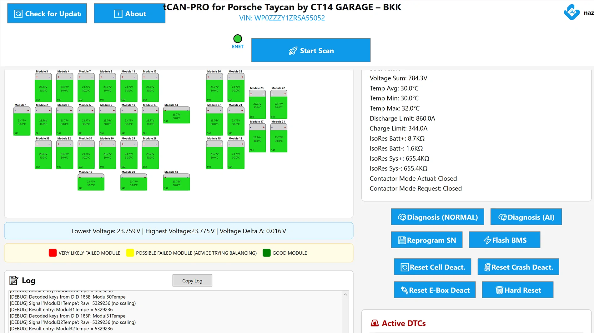Image resolution: width=594 pixels, height=333 pixels.
Task: Select battery Module 22
Action: [279, 104]
